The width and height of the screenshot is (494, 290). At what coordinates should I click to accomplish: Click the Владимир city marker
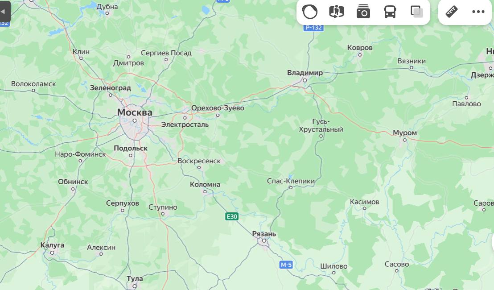(x=305, y=80)
